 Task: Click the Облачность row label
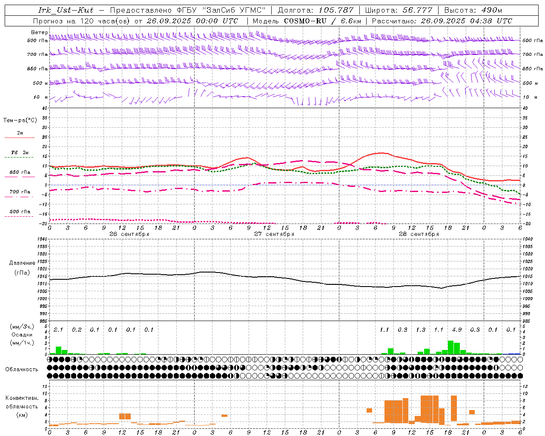(22, 369)
